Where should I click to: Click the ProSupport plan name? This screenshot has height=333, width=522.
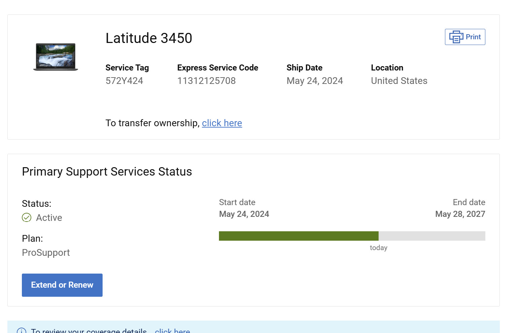tap(46, 253)
